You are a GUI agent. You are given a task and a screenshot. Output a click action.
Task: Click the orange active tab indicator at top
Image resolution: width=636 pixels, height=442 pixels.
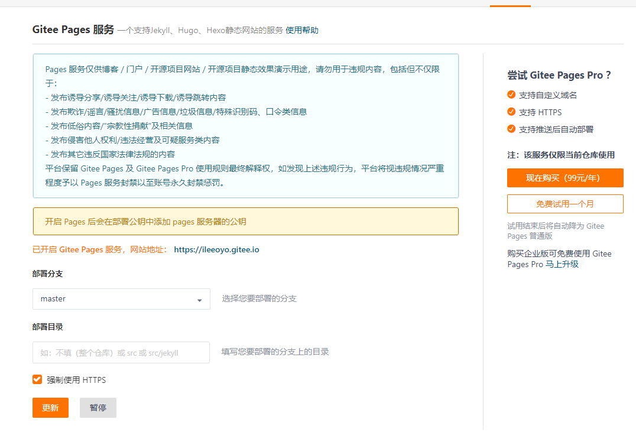point(510,6)
